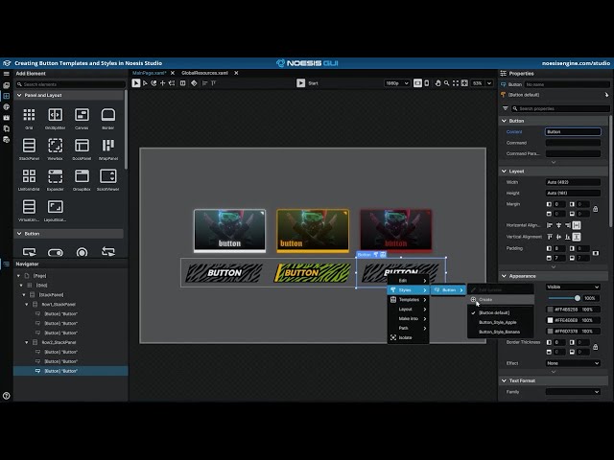Set vertical alignment to stretch

577,237
